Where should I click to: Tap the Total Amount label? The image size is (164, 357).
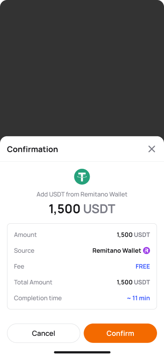coord(33,282)
